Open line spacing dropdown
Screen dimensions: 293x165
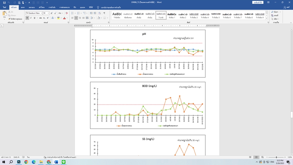coord(92,18)
